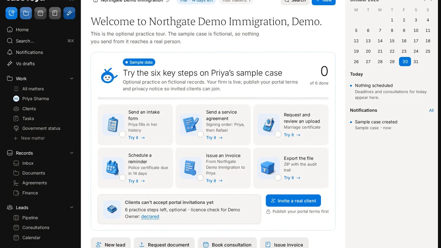441x248 pixels.
Task: Click Try it for Export the file
Action: [x=292, y=178]
